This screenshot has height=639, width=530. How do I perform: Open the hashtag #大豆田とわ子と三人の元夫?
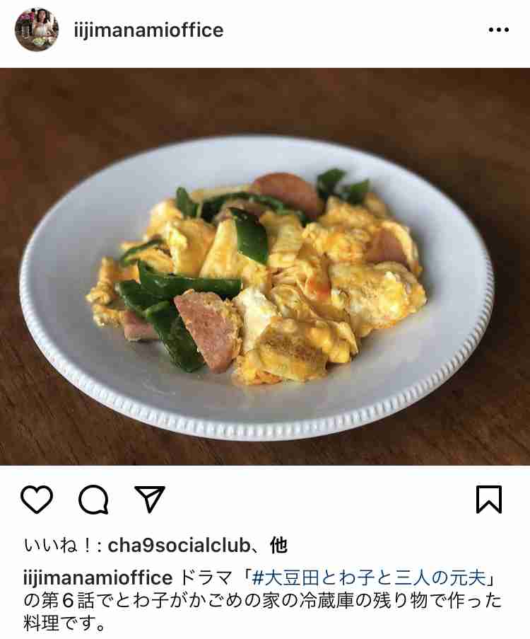click(x=370, y=577)
